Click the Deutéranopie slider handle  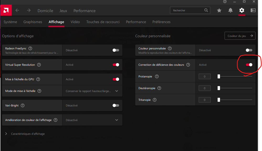coord(219,88)
